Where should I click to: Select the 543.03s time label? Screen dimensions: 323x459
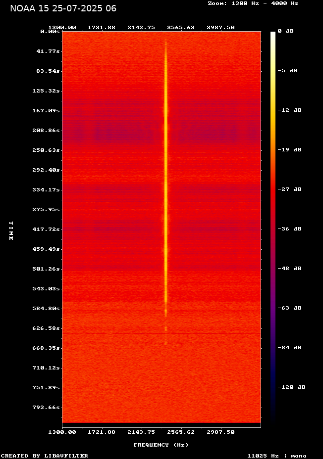point(46,289)
